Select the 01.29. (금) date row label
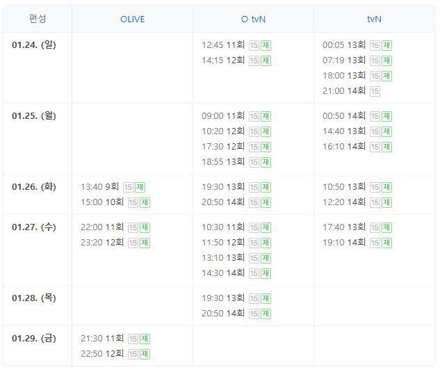 pyautogui.click(x=34, y=339)
